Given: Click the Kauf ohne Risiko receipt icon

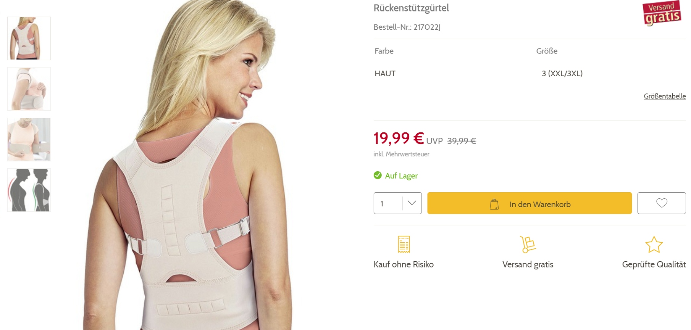Looking at the screenshot, I should tap(404, 244).
